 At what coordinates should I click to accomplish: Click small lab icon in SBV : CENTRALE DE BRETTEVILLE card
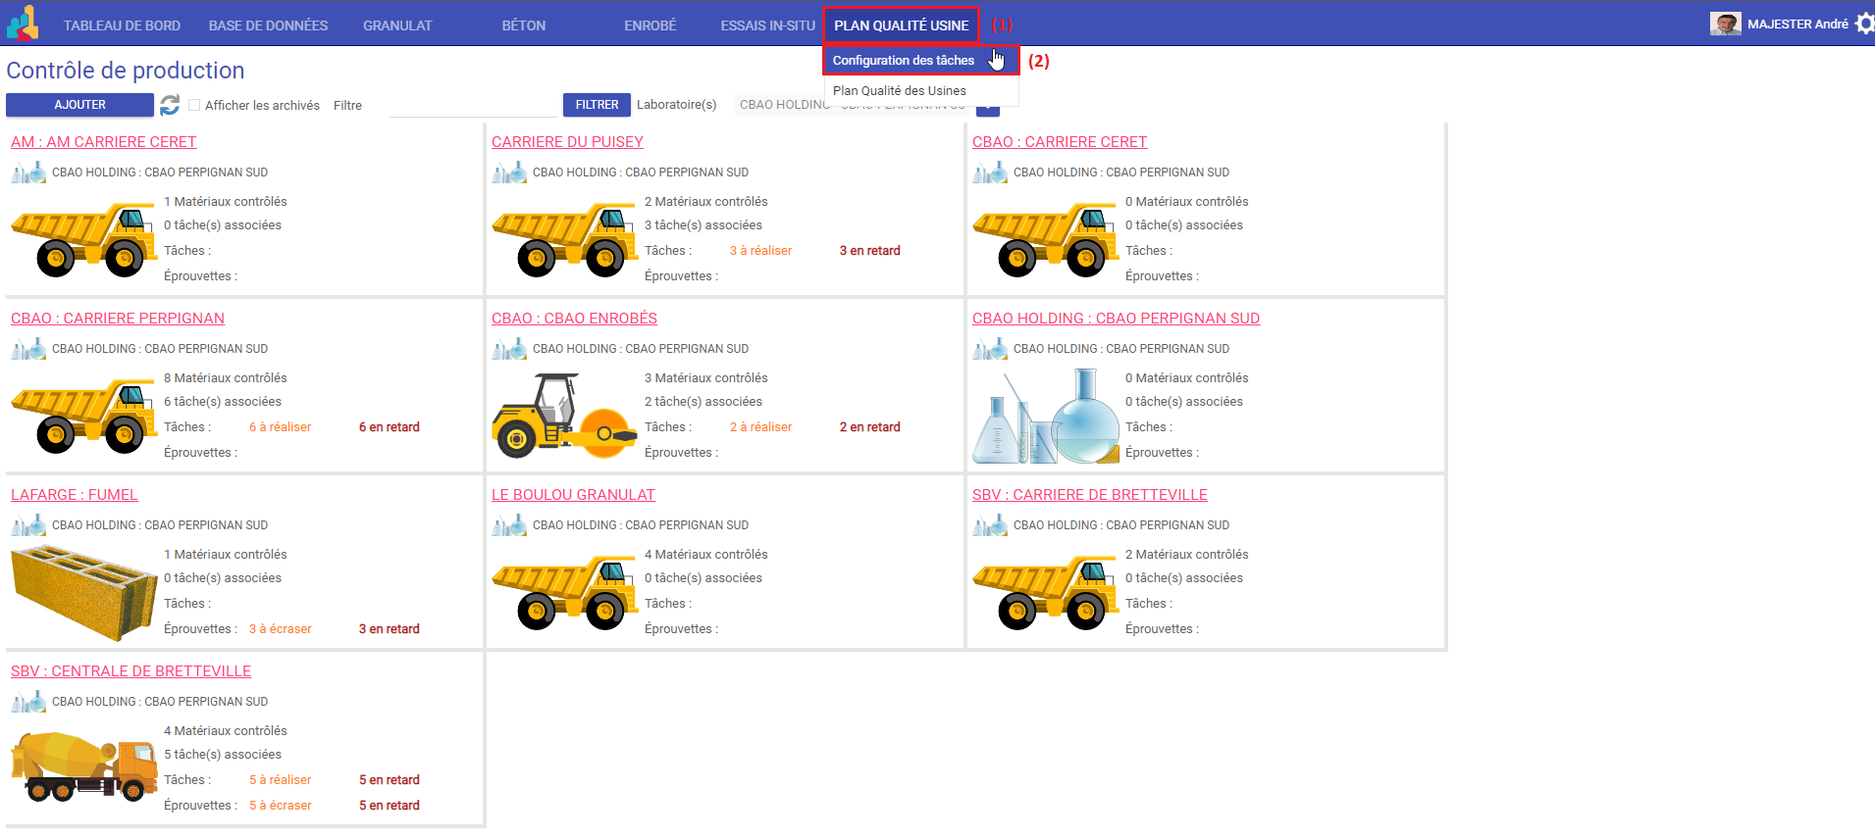(28, 702)
